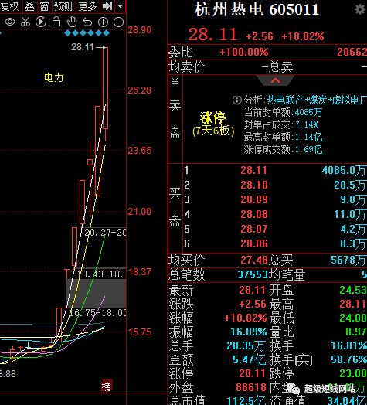
Task: Open the dropdown triangle next to arrow icon
Action: 120,6
